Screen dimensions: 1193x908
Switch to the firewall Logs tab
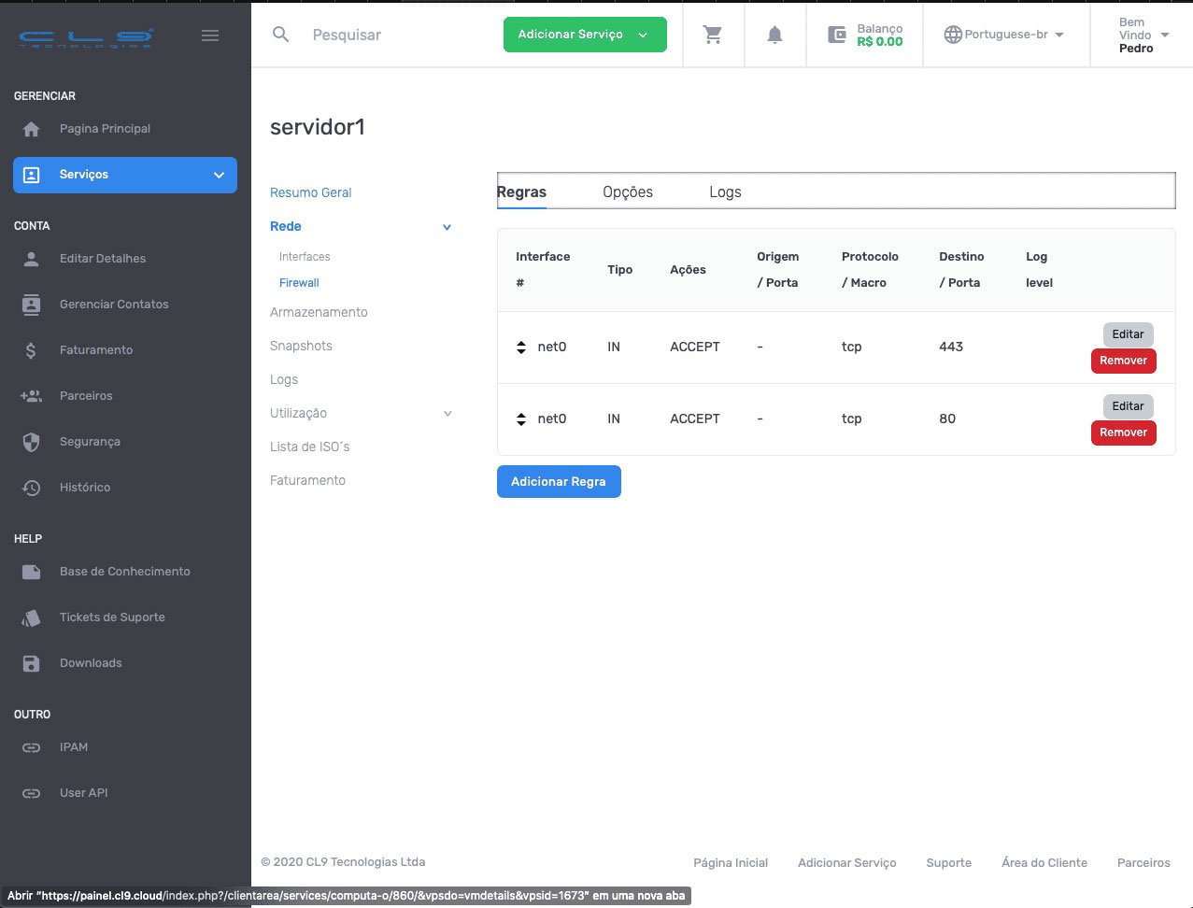pyautogui.click(x=725, y=192)
